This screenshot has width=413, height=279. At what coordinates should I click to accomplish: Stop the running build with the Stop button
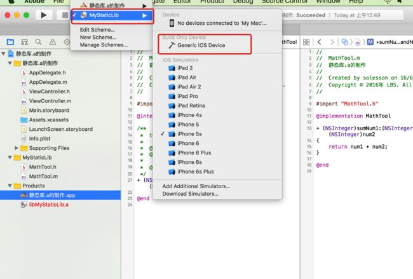(x=64, y=15)
